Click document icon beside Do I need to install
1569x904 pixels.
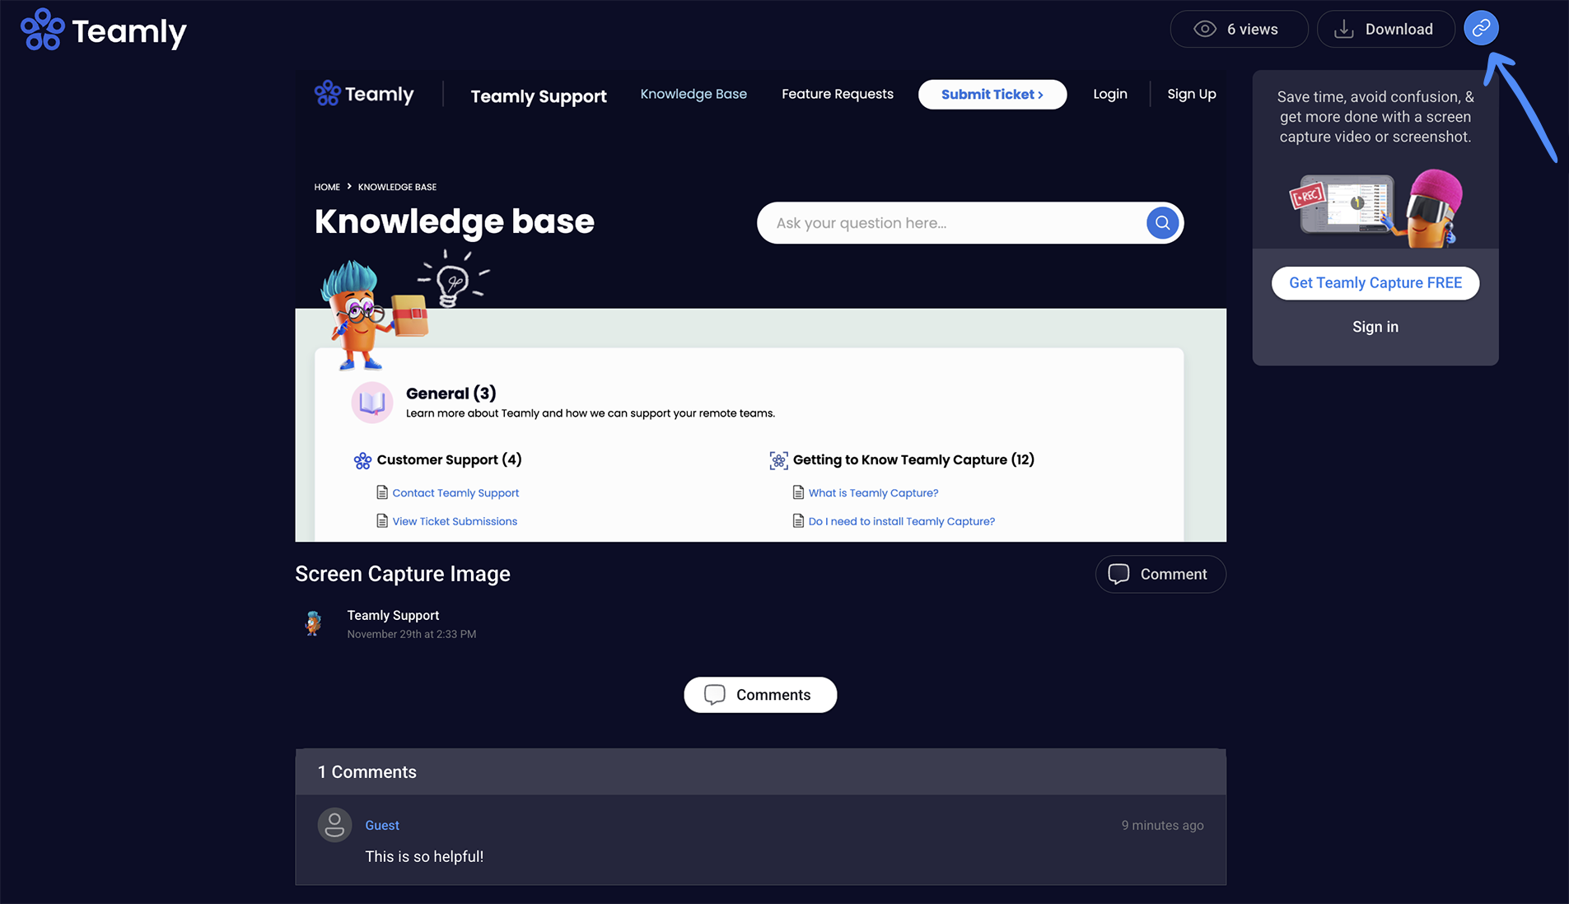click(798, 520)
